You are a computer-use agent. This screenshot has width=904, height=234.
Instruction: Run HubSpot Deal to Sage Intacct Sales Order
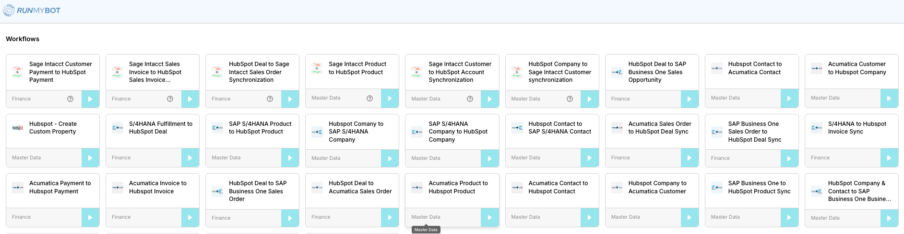(x=290, y=99)
